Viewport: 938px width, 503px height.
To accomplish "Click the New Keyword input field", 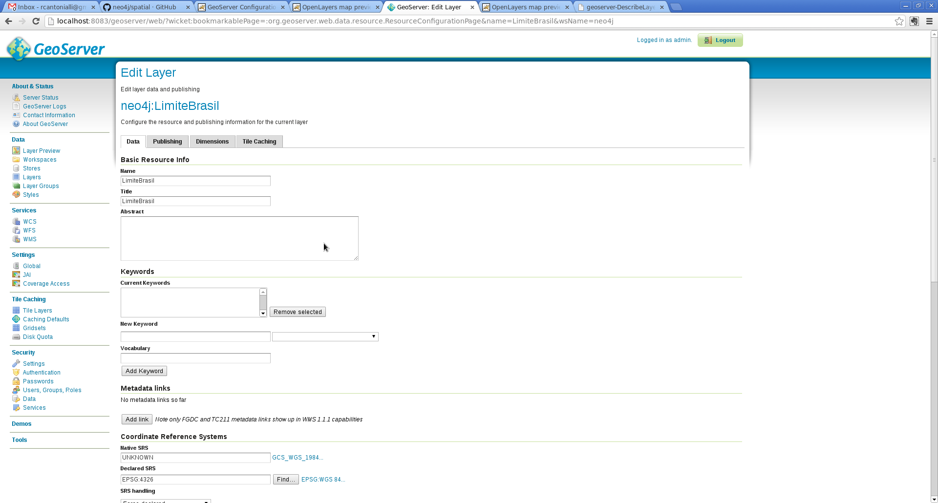I will pos(195,336).
